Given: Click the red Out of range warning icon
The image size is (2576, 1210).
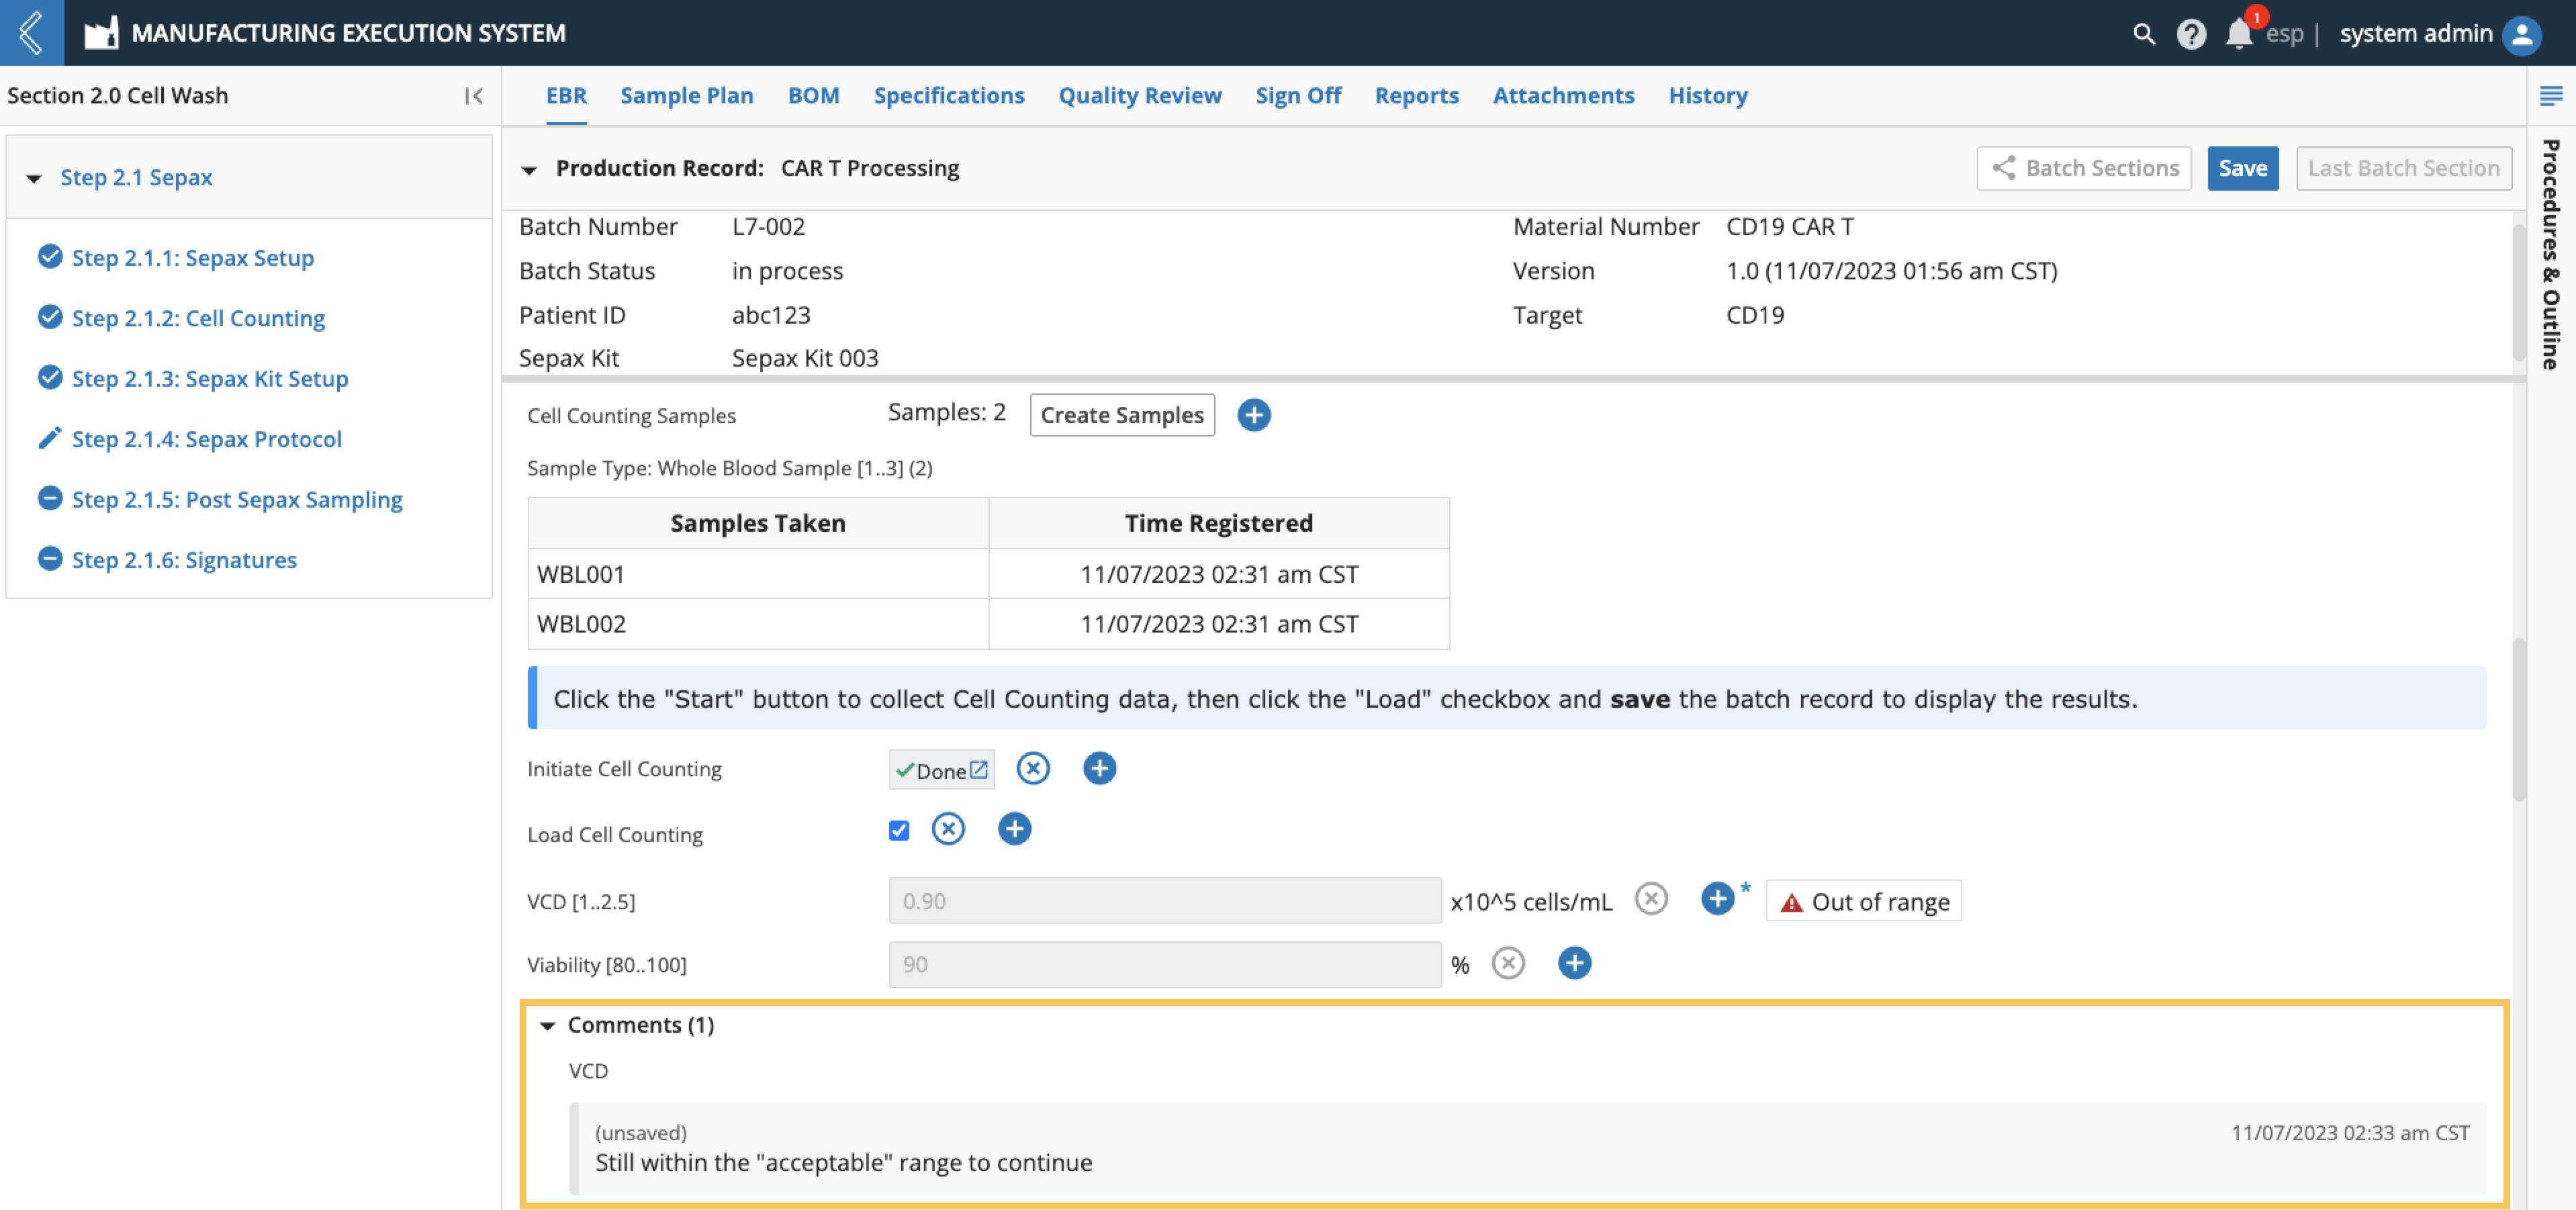Looking at the screenshot, I should (x=1791, y=902).
